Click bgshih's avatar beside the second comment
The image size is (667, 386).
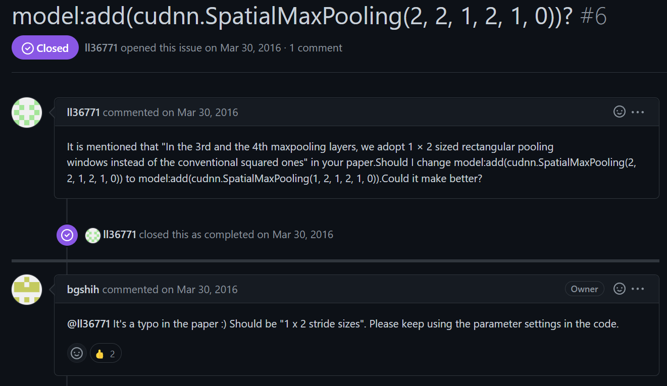pos(27,290)
